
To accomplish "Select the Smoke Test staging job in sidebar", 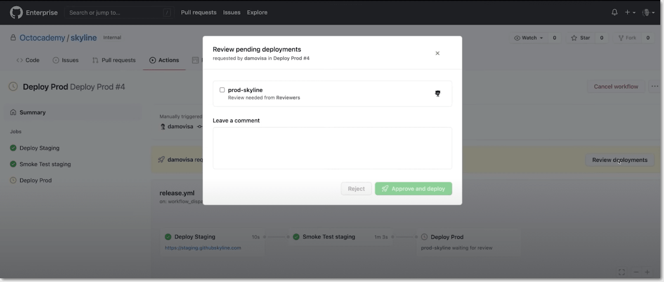I will 40,164.
